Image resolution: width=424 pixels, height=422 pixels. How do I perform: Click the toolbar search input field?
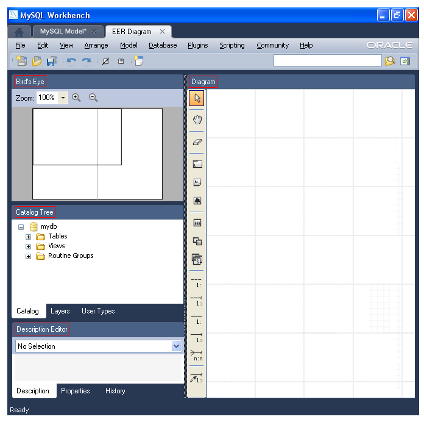328,60
